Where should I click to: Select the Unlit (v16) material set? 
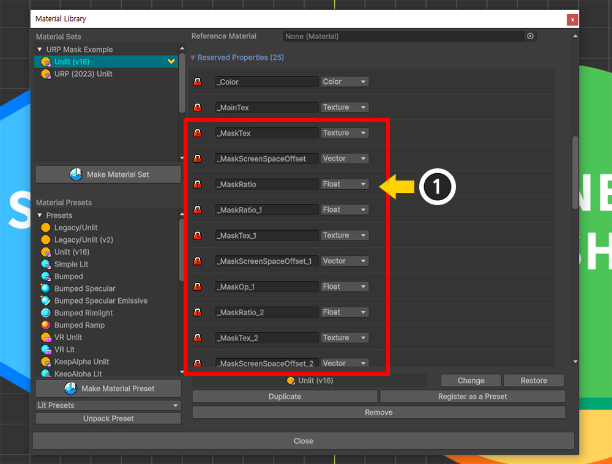106,62
